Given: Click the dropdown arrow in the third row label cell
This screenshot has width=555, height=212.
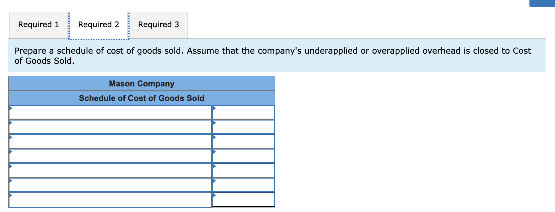Looking at the screenshot, I should 11,138.
